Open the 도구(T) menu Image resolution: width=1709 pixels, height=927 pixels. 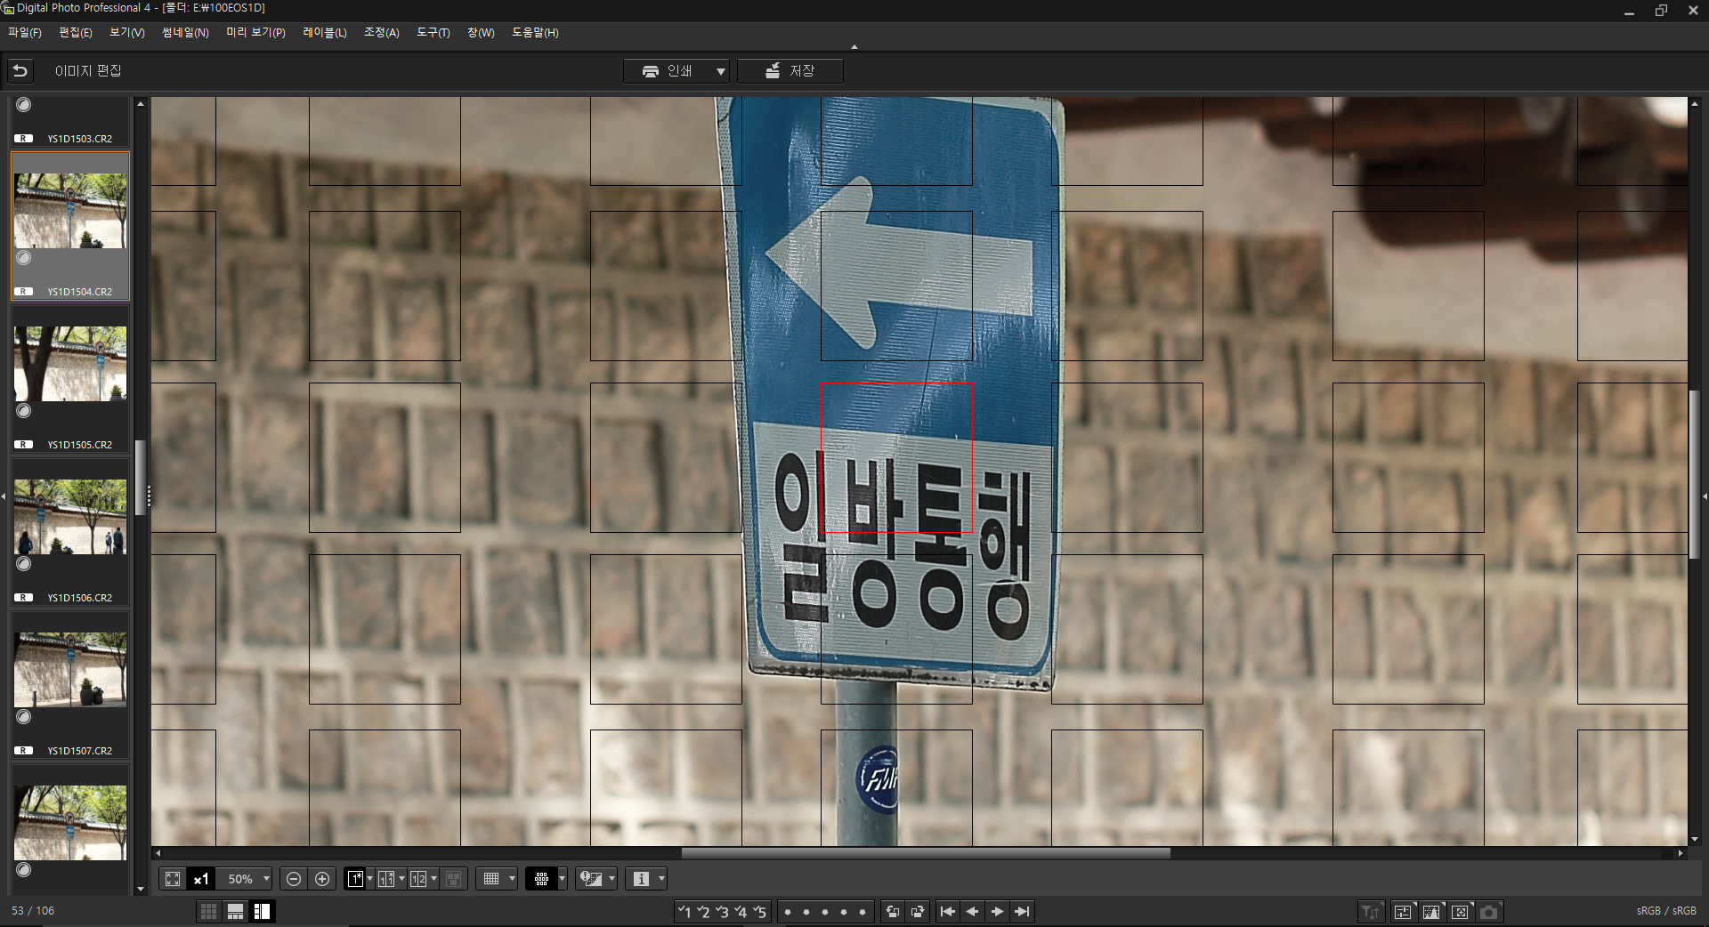[433, 33]
